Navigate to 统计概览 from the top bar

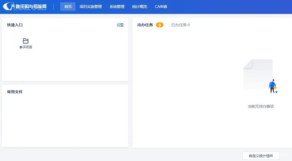(140, 7)
